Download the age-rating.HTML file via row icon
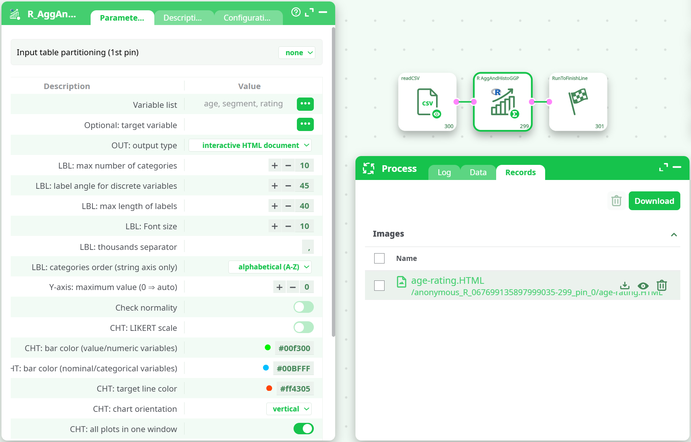 click(x=625, y=286)
